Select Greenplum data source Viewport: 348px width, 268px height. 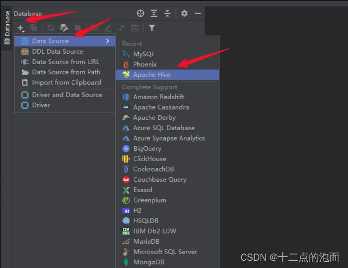167,200
